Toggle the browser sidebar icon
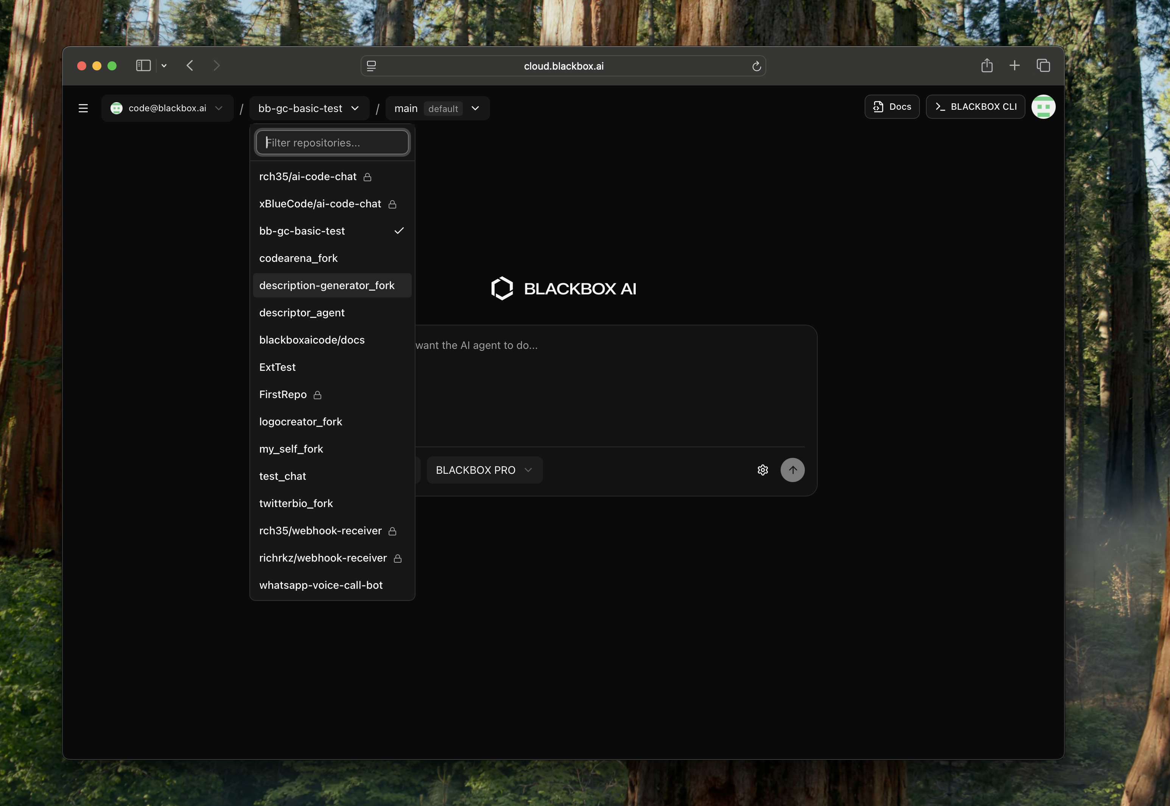 click(x=143, y=65)
